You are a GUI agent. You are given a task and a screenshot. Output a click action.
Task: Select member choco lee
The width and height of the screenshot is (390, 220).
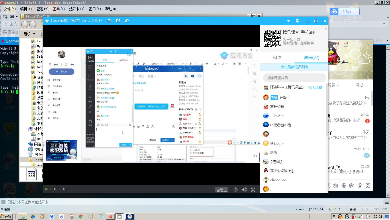pos(294,180)
